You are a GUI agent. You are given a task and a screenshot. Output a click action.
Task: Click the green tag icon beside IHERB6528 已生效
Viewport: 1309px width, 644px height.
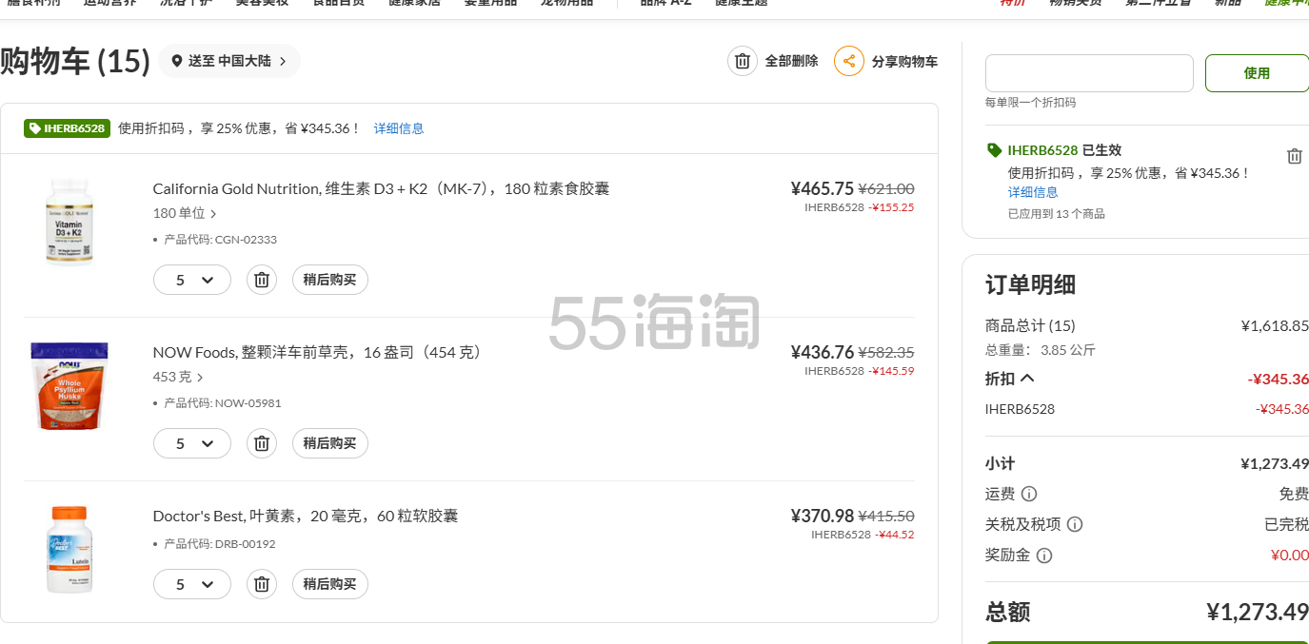(x=995, y=150)
